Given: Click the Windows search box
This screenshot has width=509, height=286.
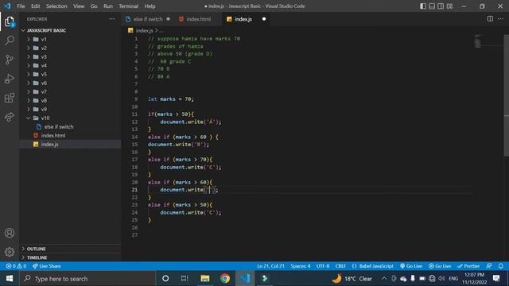Looking at the screenshot, I should pyautogui.click(x=87, y=279).
